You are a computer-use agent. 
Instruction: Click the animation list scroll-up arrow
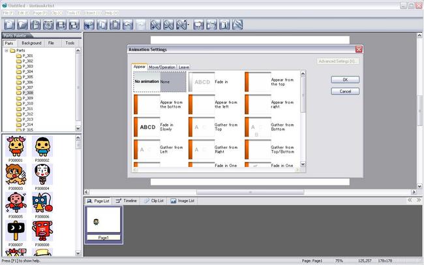click(x=303, y=74)
